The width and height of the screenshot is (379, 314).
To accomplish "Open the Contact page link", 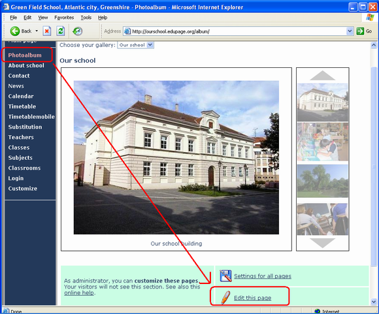I will click(19, 76).
